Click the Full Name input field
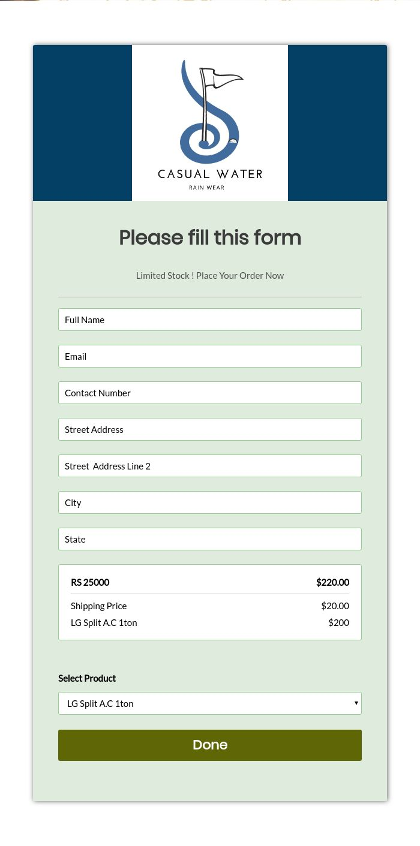The height and width of the screenshot is (846, 420). pos(210,320)
